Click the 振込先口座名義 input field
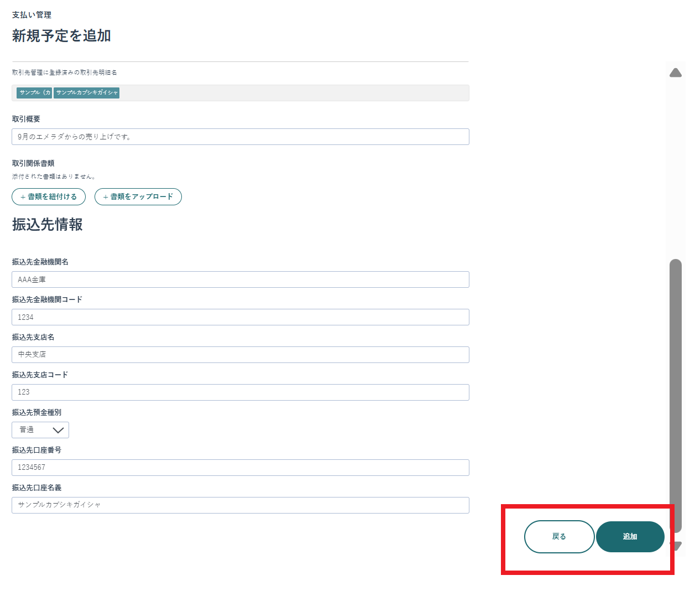The height and width of the screenshot is (596, 695). [x=240, y=505]
